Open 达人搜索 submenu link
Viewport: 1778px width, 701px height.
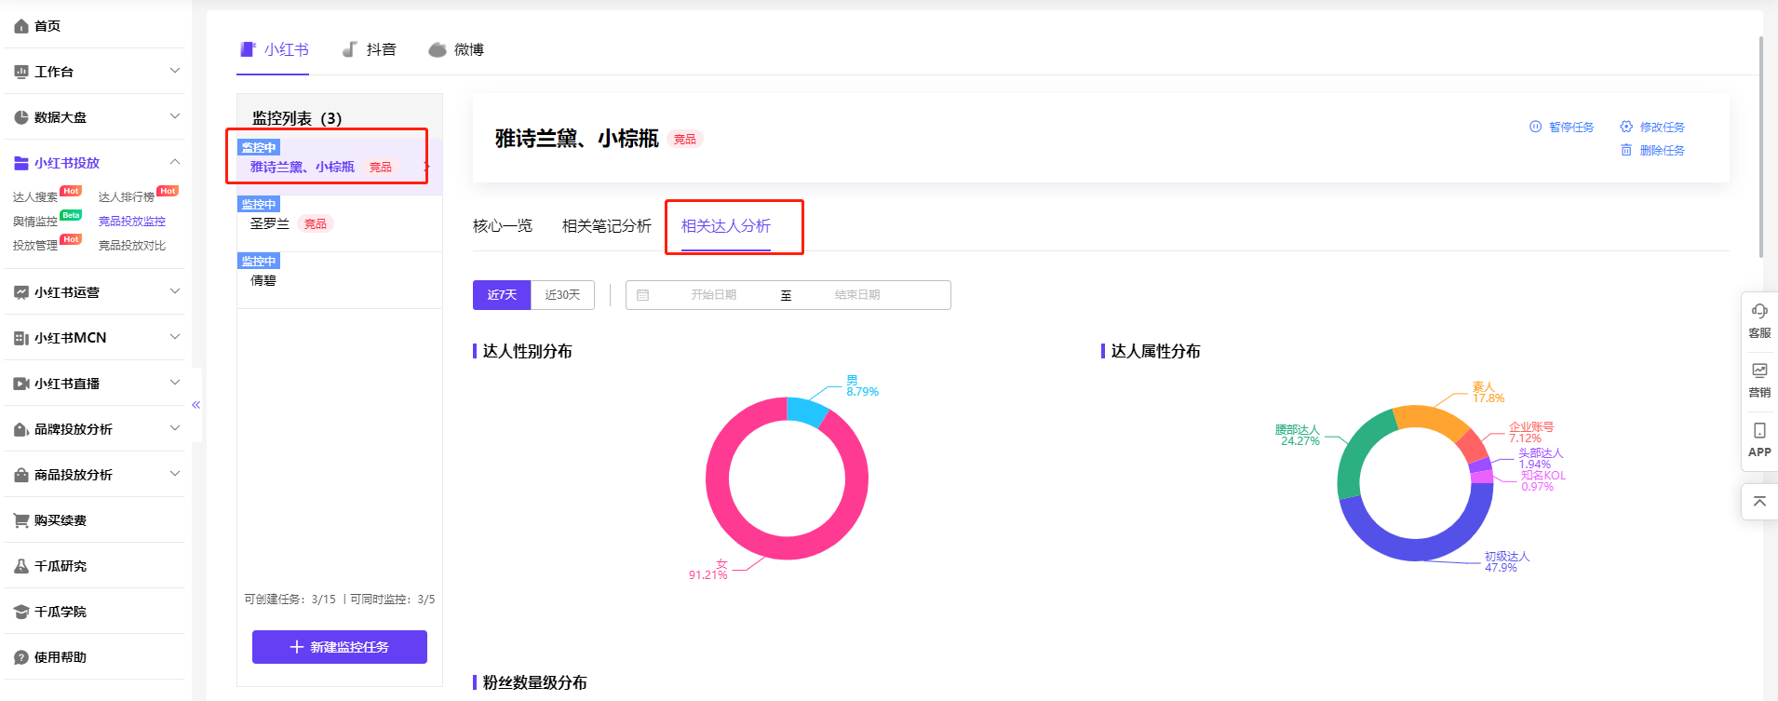pos(35,197)
